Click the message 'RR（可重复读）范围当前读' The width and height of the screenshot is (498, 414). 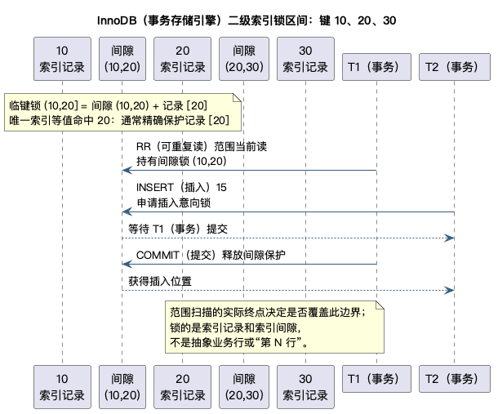click(x=202, y=146)
